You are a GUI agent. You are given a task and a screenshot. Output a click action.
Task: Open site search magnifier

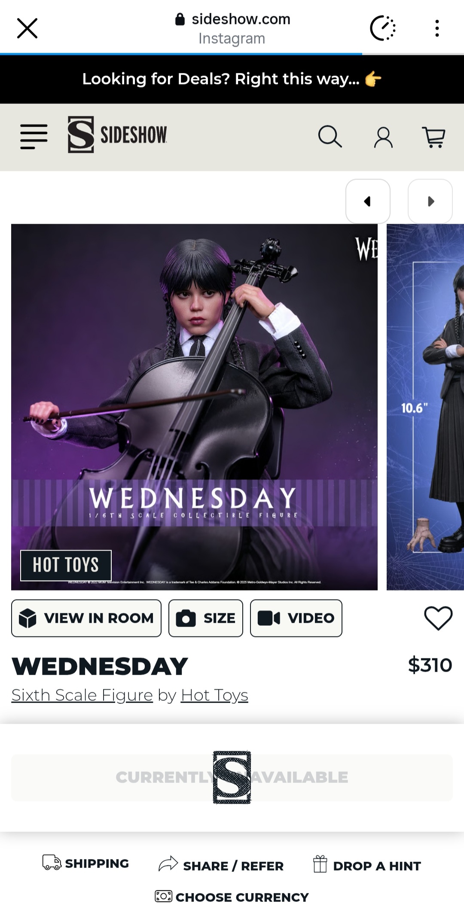[x=330, y=137]
